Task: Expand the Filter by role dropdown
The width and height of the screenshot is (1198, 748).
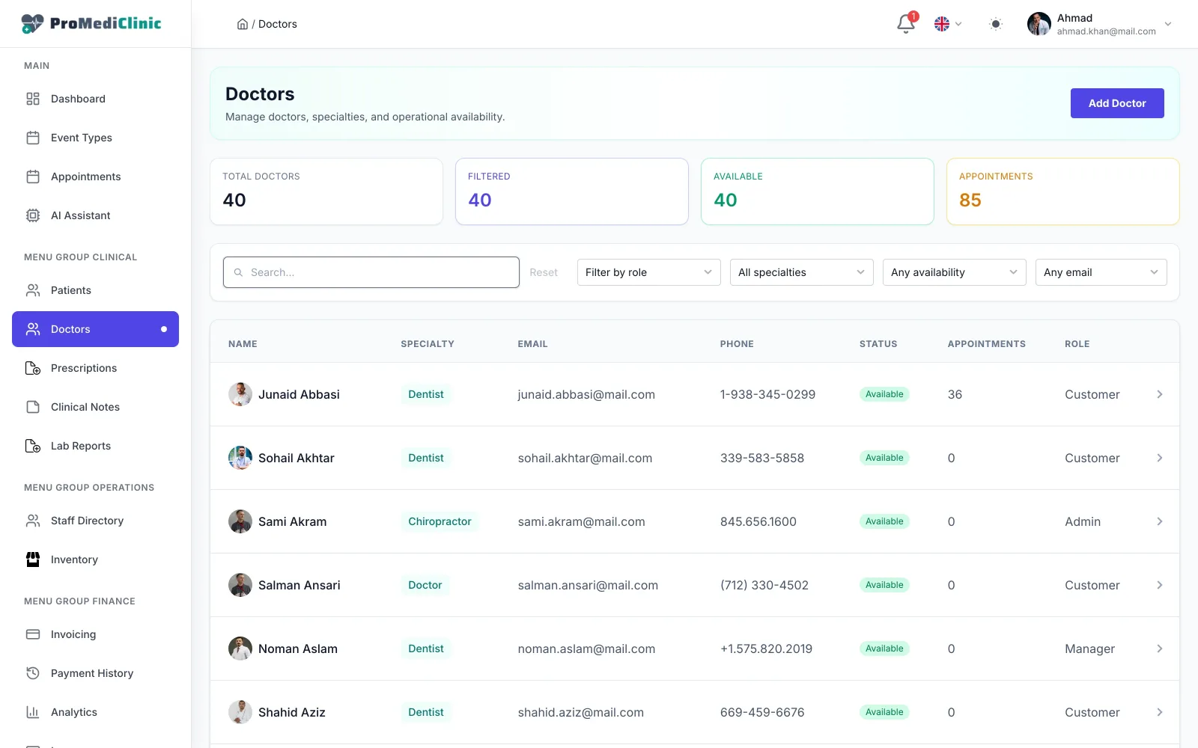Action: point(648,272)
